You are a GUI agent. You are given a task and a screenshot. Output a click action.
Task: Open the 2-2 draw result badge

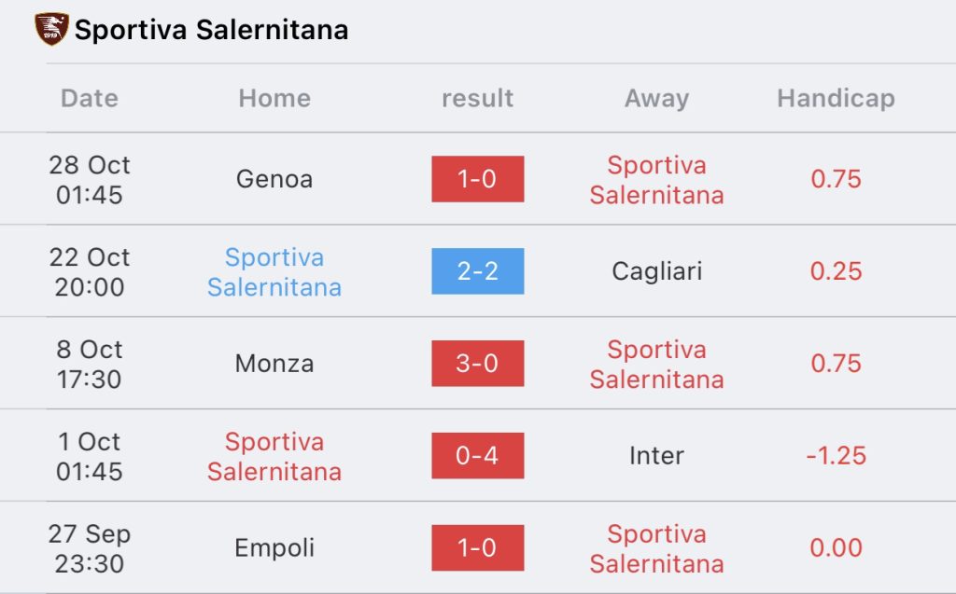[x=477, y=271]
